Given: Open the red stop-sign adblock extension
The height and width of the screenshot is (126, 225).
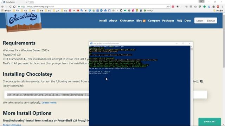Looking at the screenshot, I should (x=218, y=7).
